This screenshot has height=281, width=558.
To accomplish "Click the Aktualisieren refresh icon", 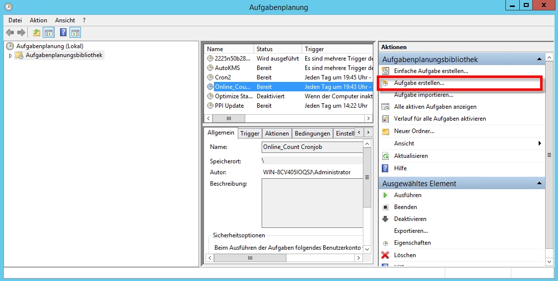I will point(385,156).
